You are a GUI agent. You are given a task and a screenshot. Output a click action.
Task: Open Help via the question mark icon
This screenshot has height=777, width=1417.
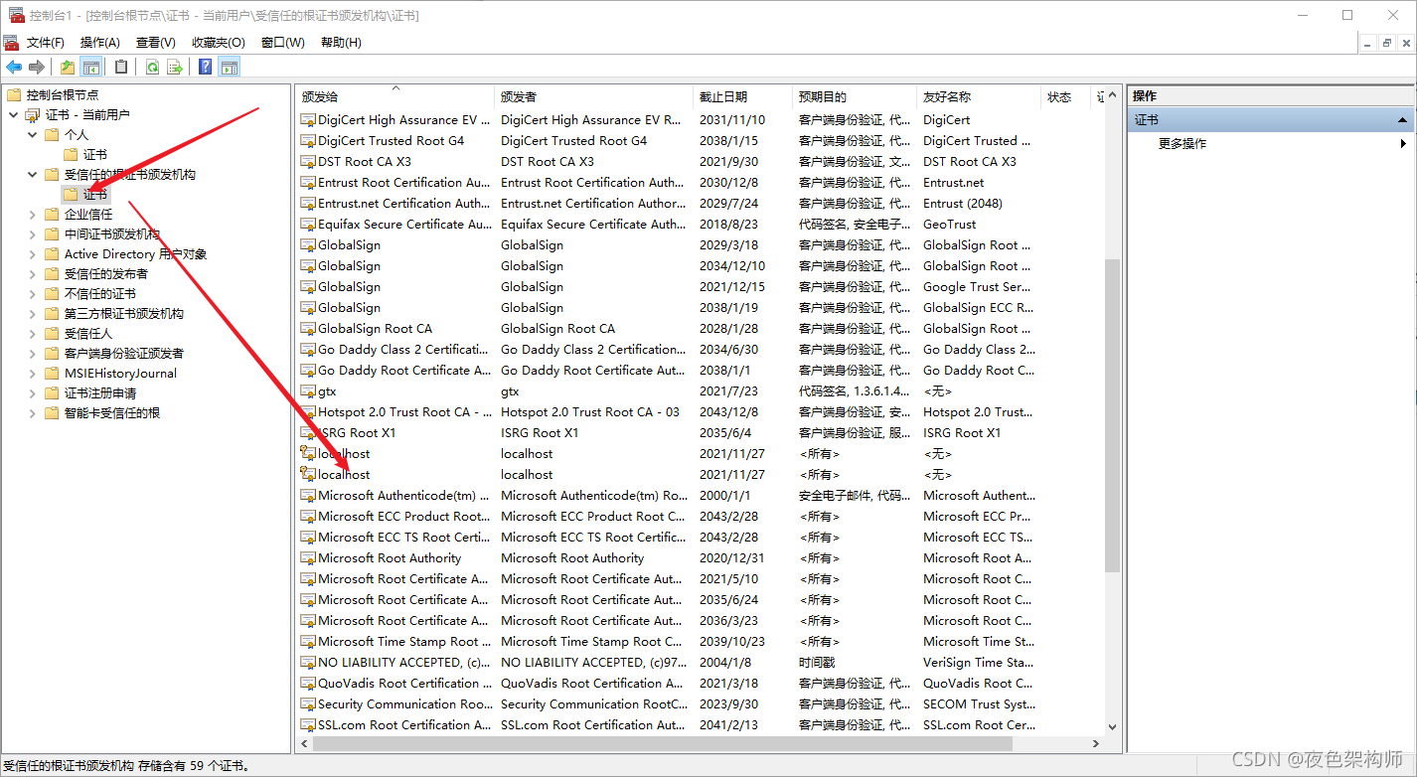(x=205, y=67)
